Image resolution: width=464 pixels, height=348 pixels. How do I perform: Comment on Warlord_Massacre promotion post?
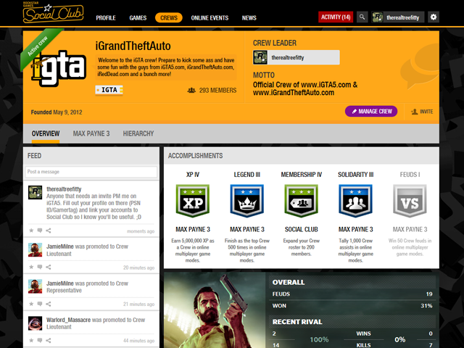pyautogui.click(x=40, y=340)
